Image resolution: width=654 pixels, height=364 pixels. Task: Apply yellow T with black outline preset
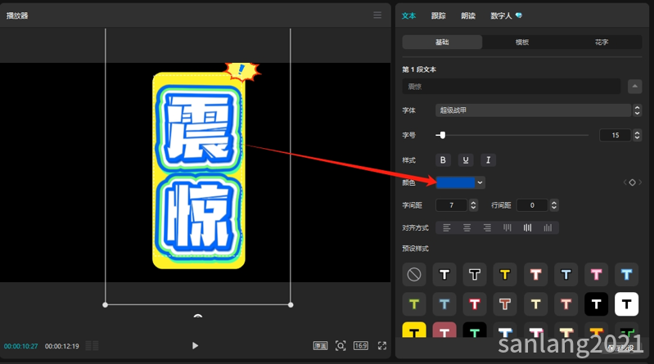(505, 274)
